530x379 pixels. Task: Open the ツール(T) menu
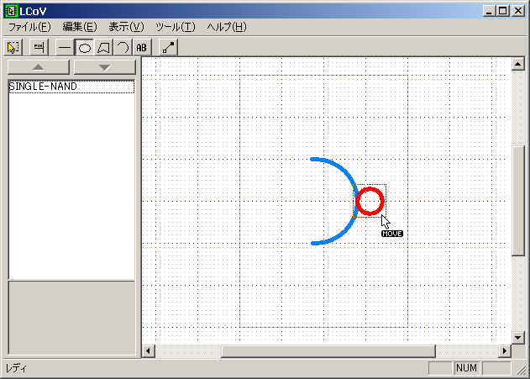click(x=175, y=27)
